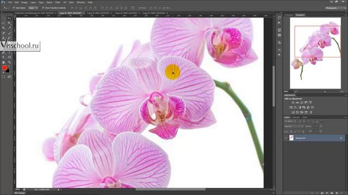The width and height of the screenshot is (348, 195).
Task: Select the Hand tool
Action: [x=3, y=63]
